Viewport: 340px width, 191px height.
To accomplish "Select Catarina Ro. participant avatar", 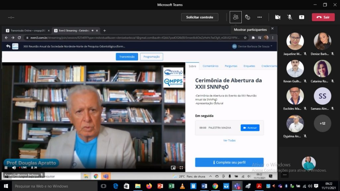I will pyautogui.click(x=322, y=68).
